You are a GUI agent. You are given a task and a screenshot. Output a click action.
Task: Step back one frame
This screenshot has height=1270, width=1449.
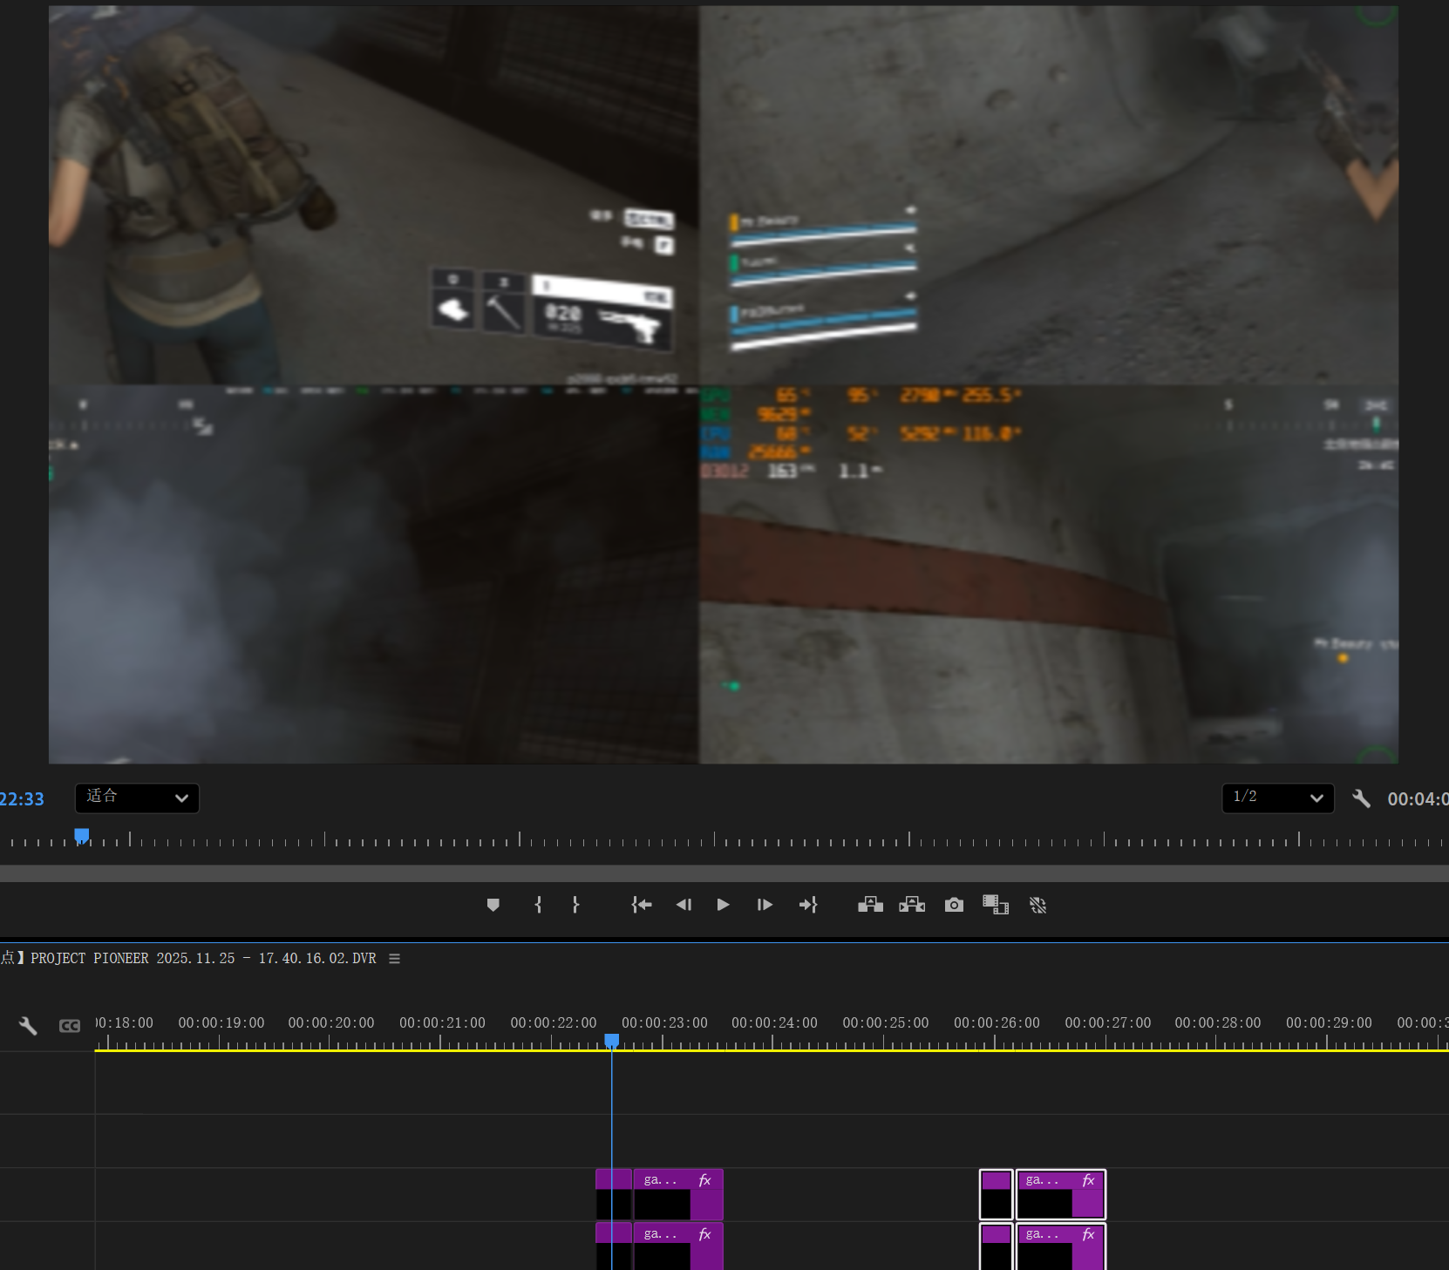click(684, 905)
